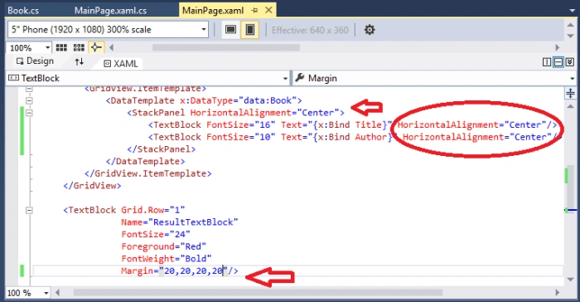
Task: Open device preview settings gear
Action: click(370, 30)
